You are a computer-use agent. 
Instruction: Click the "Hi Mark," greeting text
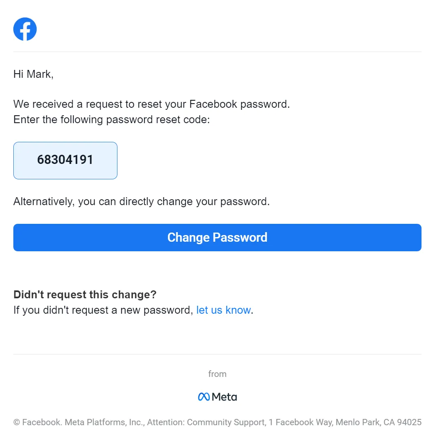point(33,74)
